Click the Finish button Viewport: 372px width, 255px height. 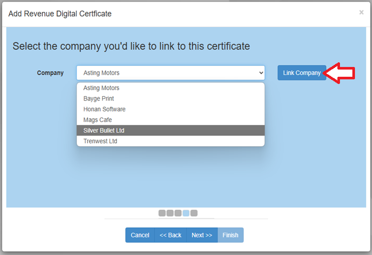(x=230, y=235)
